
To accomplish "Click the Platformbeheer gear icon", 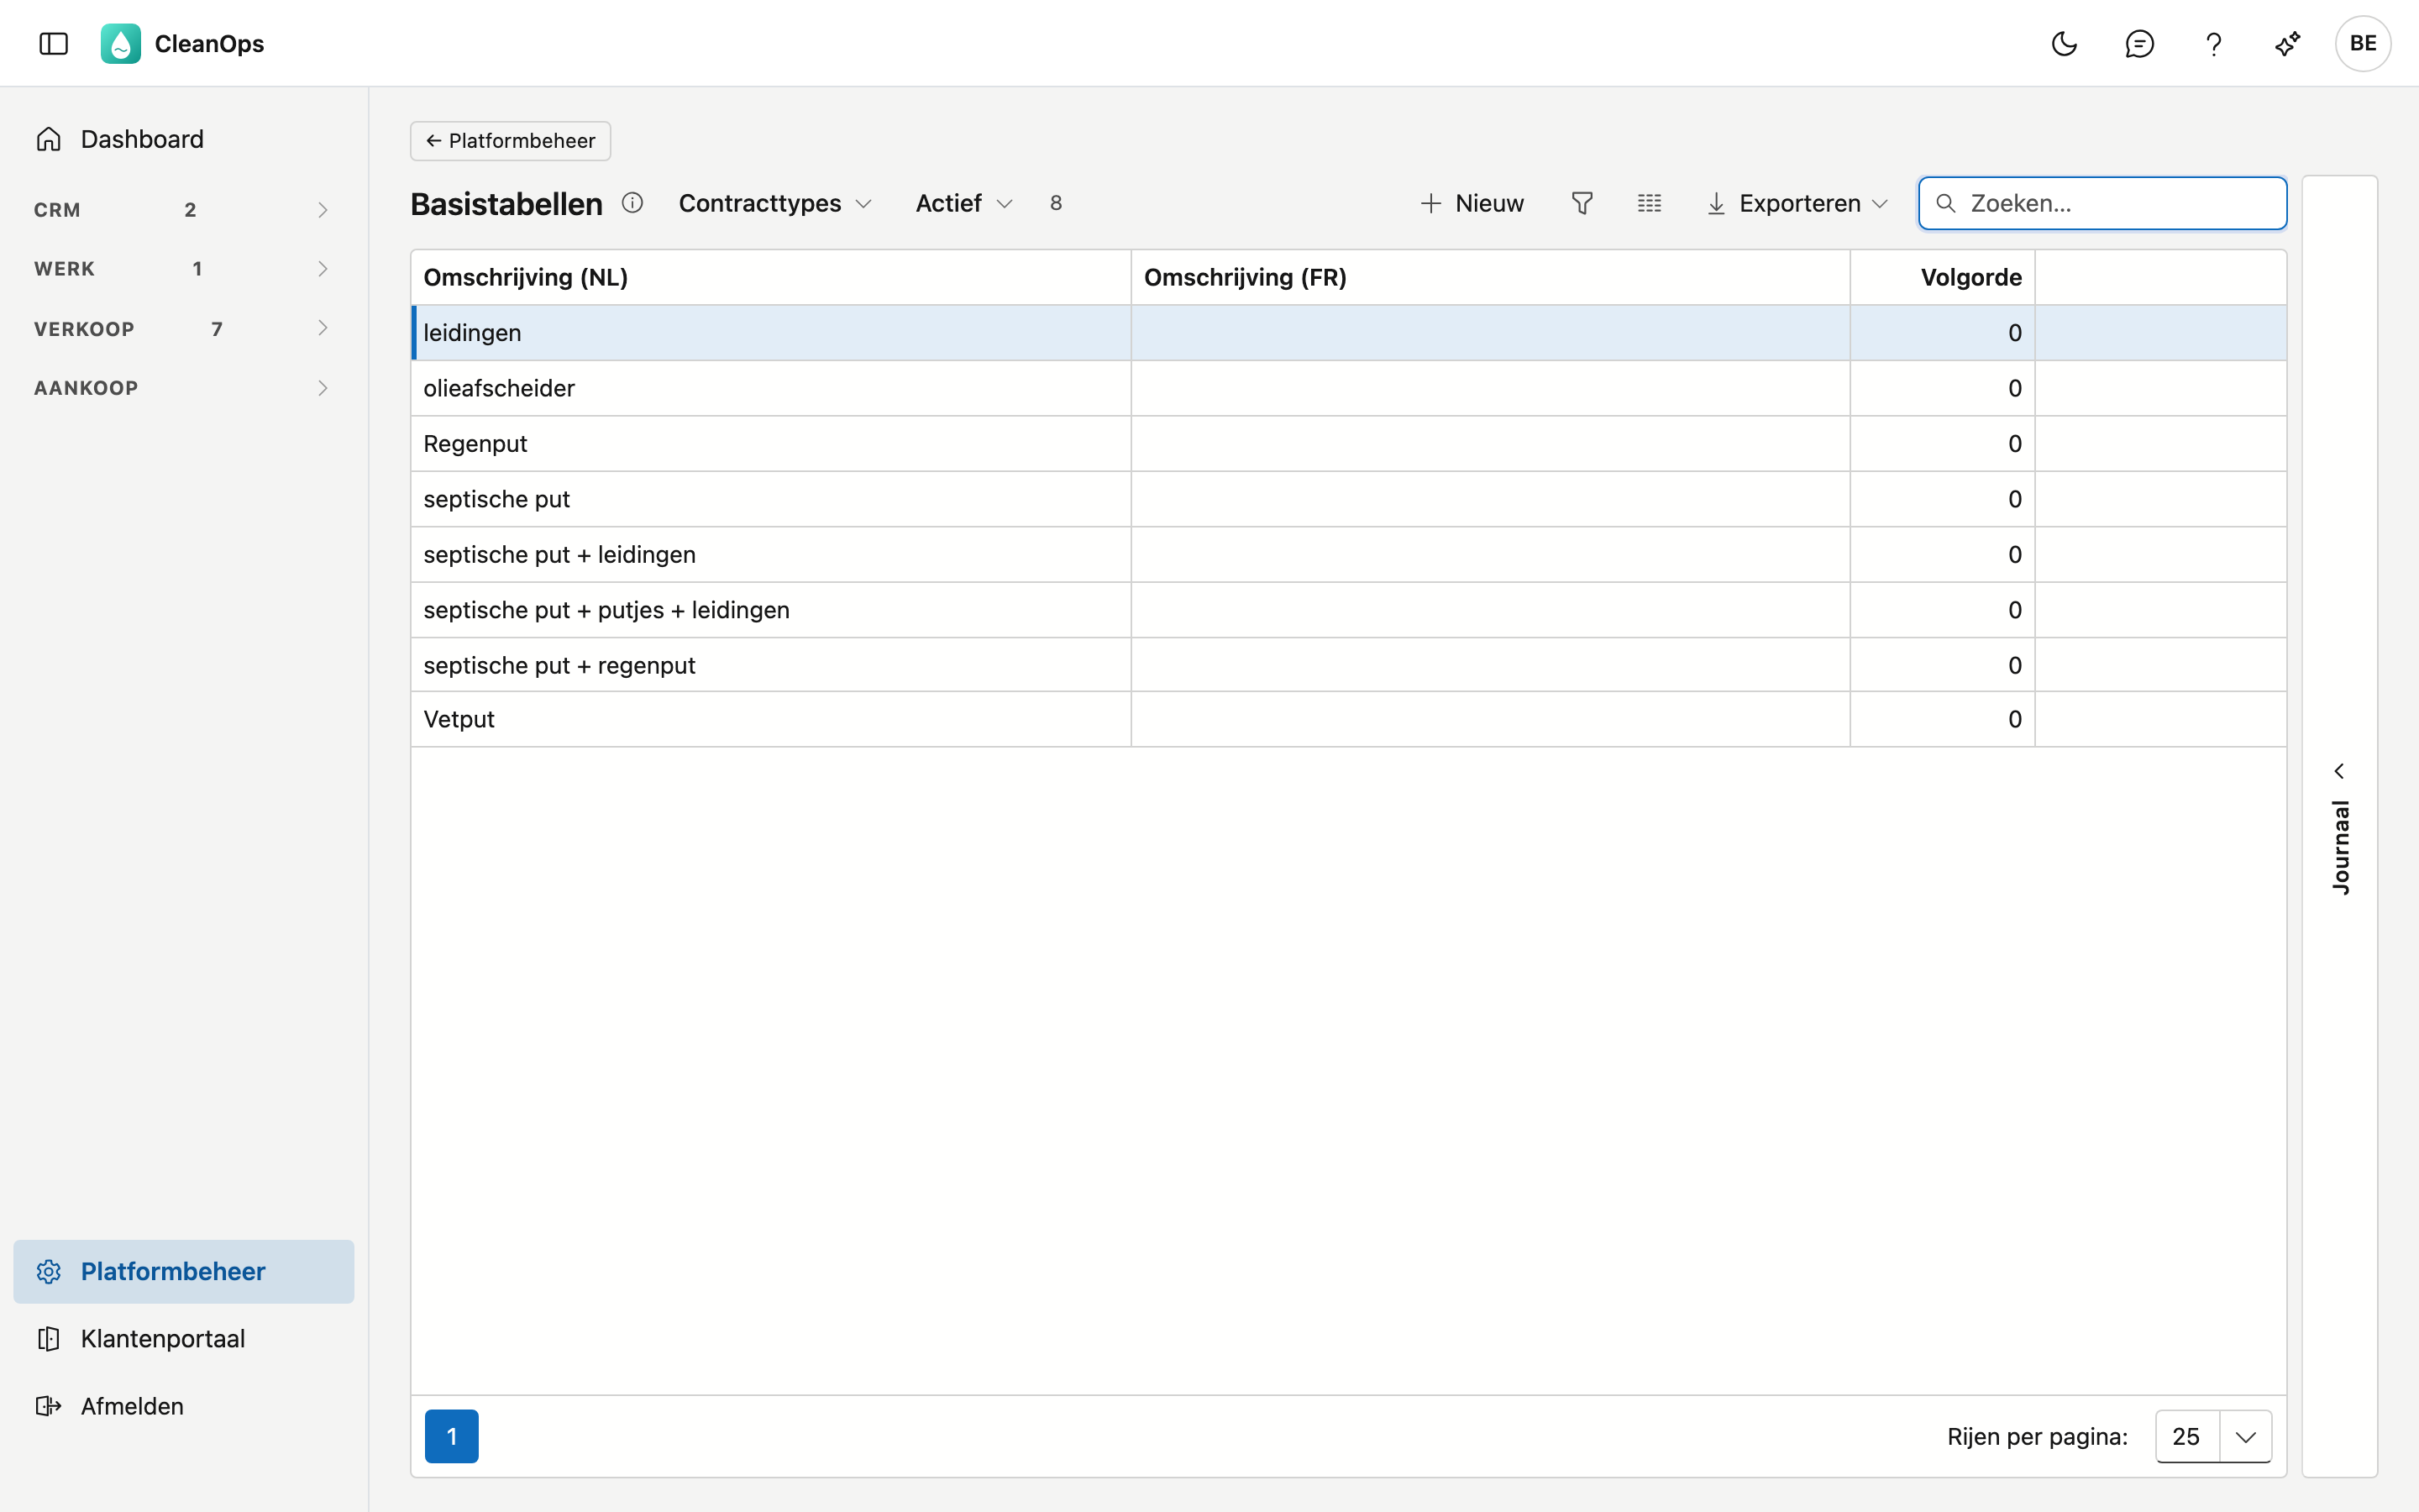I will [49, 1271].
